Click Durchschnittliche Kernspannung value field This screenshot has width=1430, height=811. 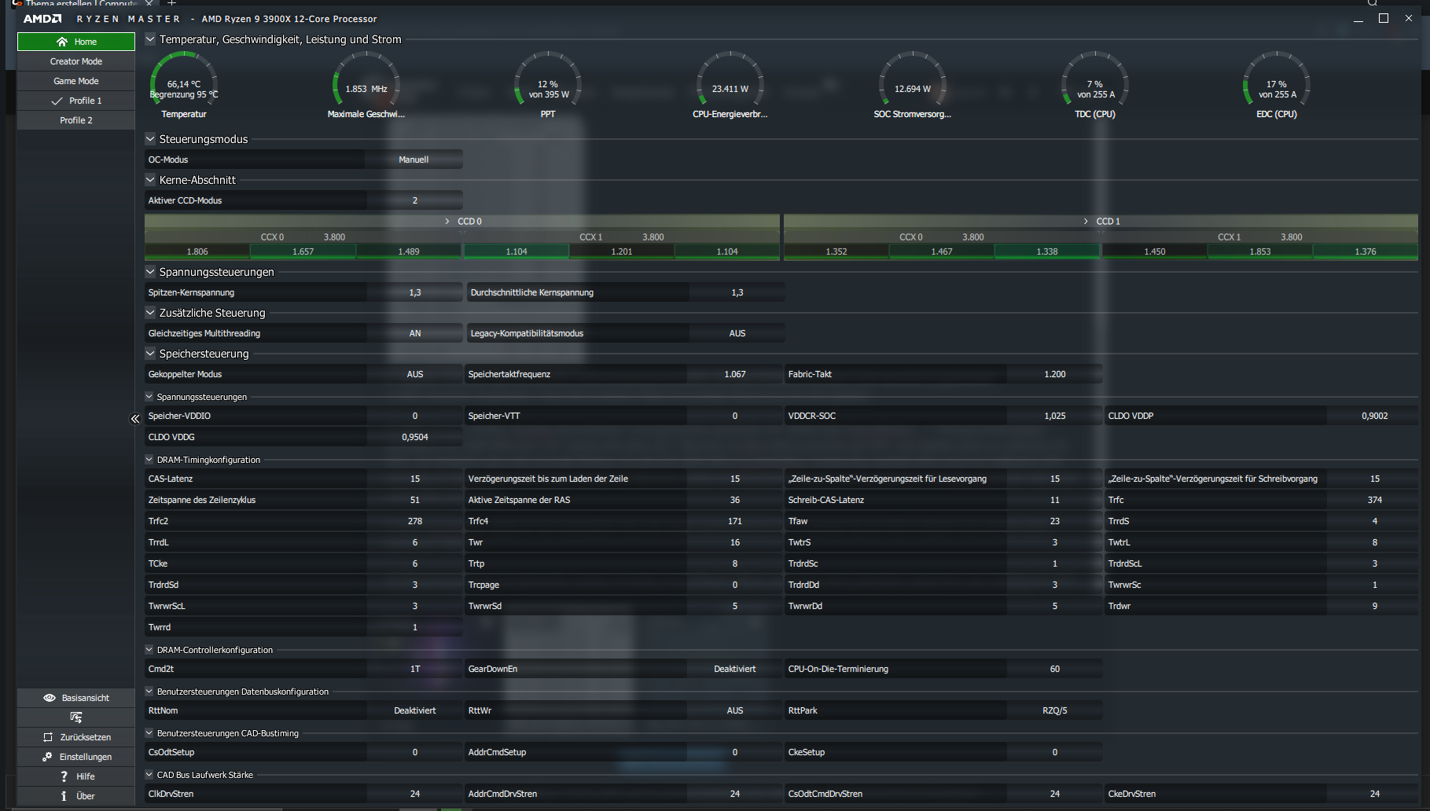point(737,292)
